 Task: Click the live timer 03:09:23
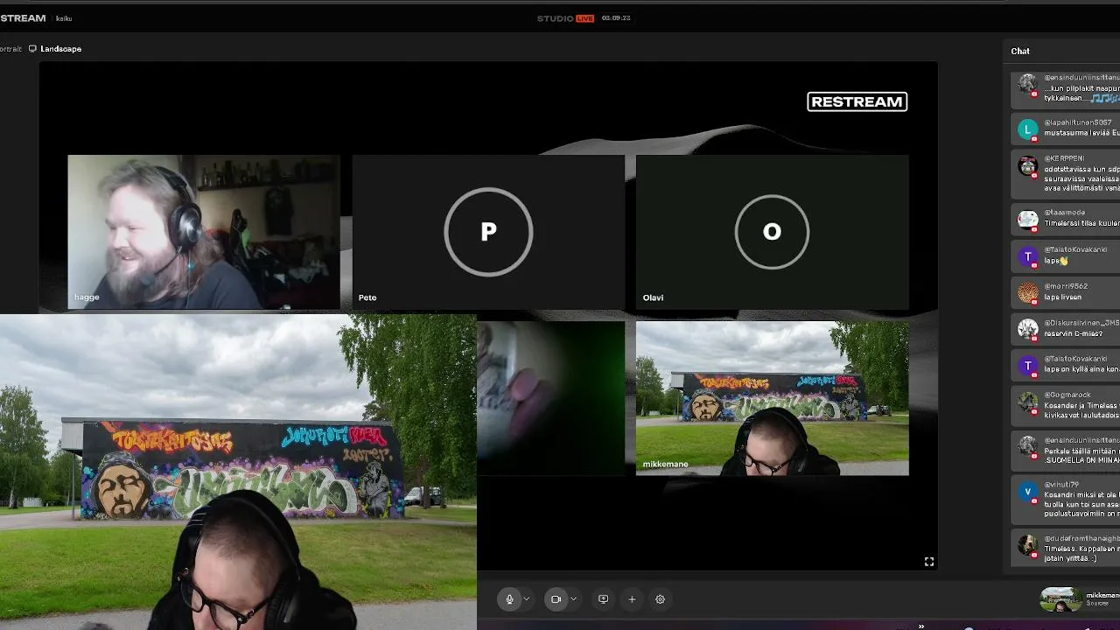pyautogui.click(x=616, y=18)
